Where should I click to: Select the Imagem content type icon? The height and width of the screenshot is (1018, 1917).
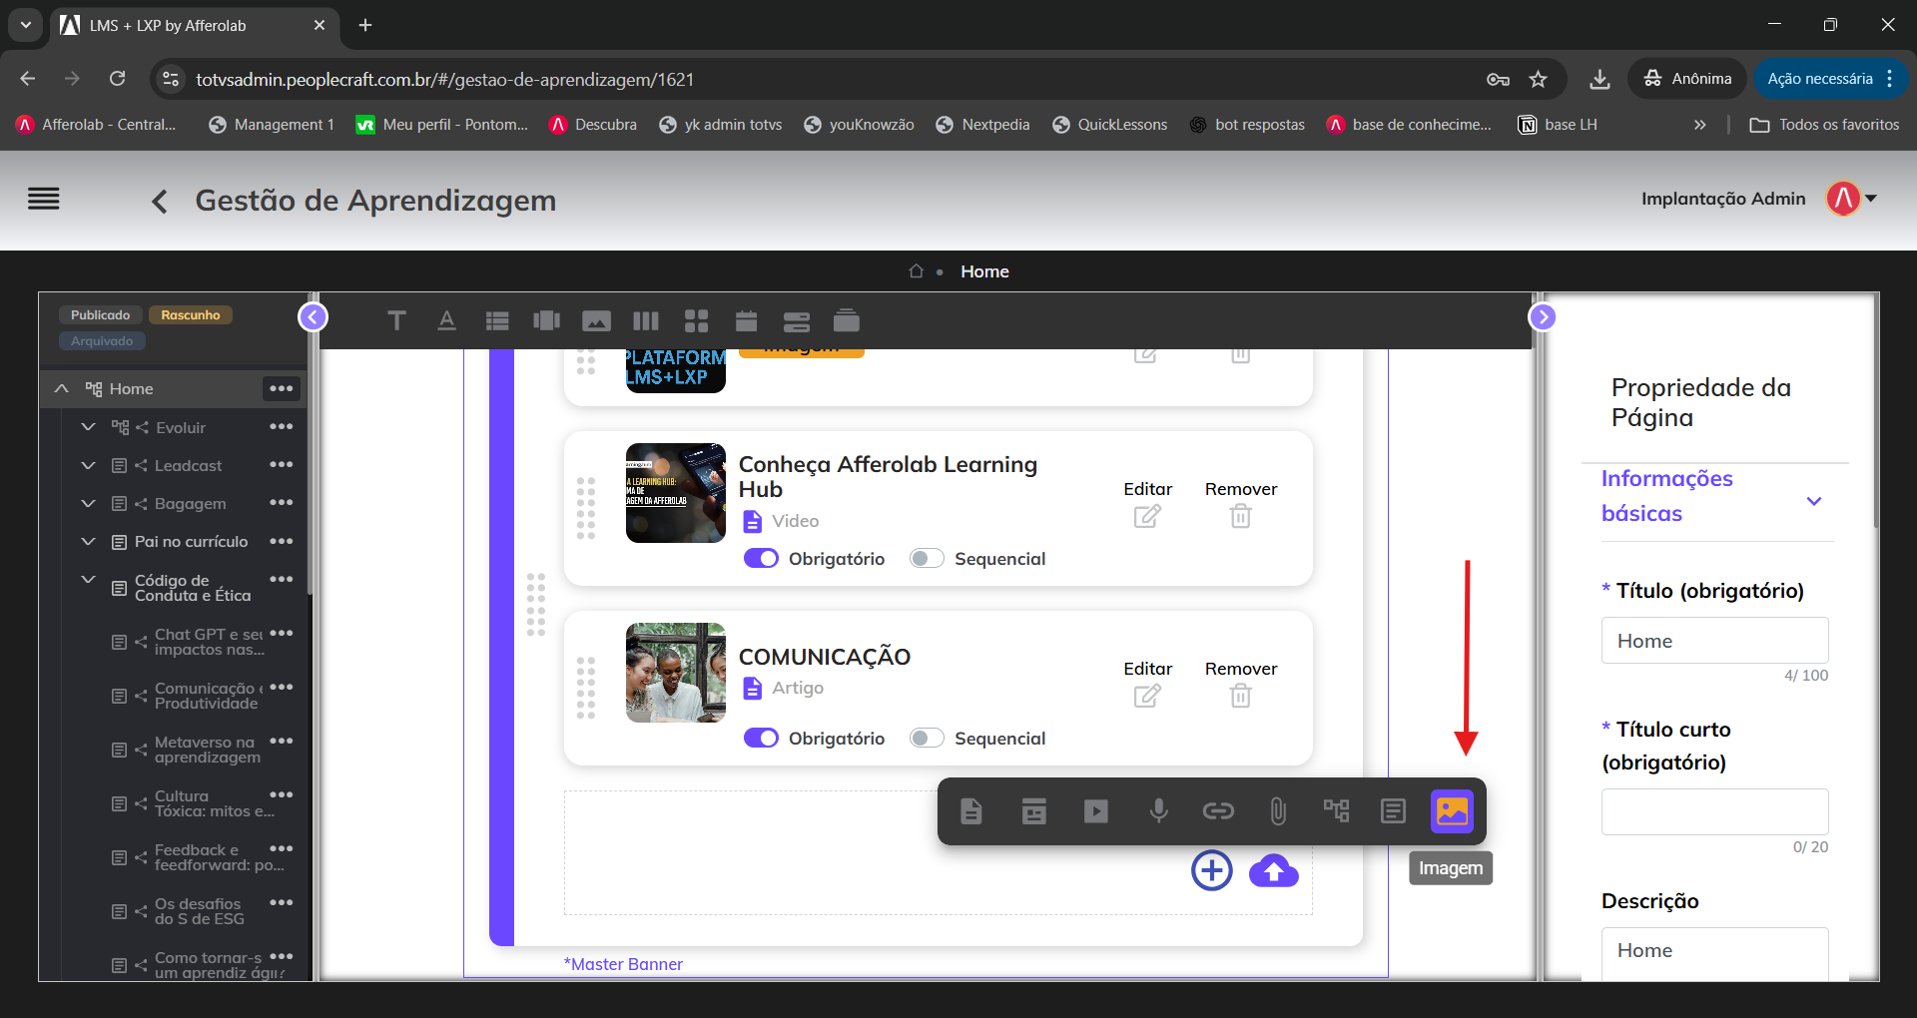[1452, 811]
